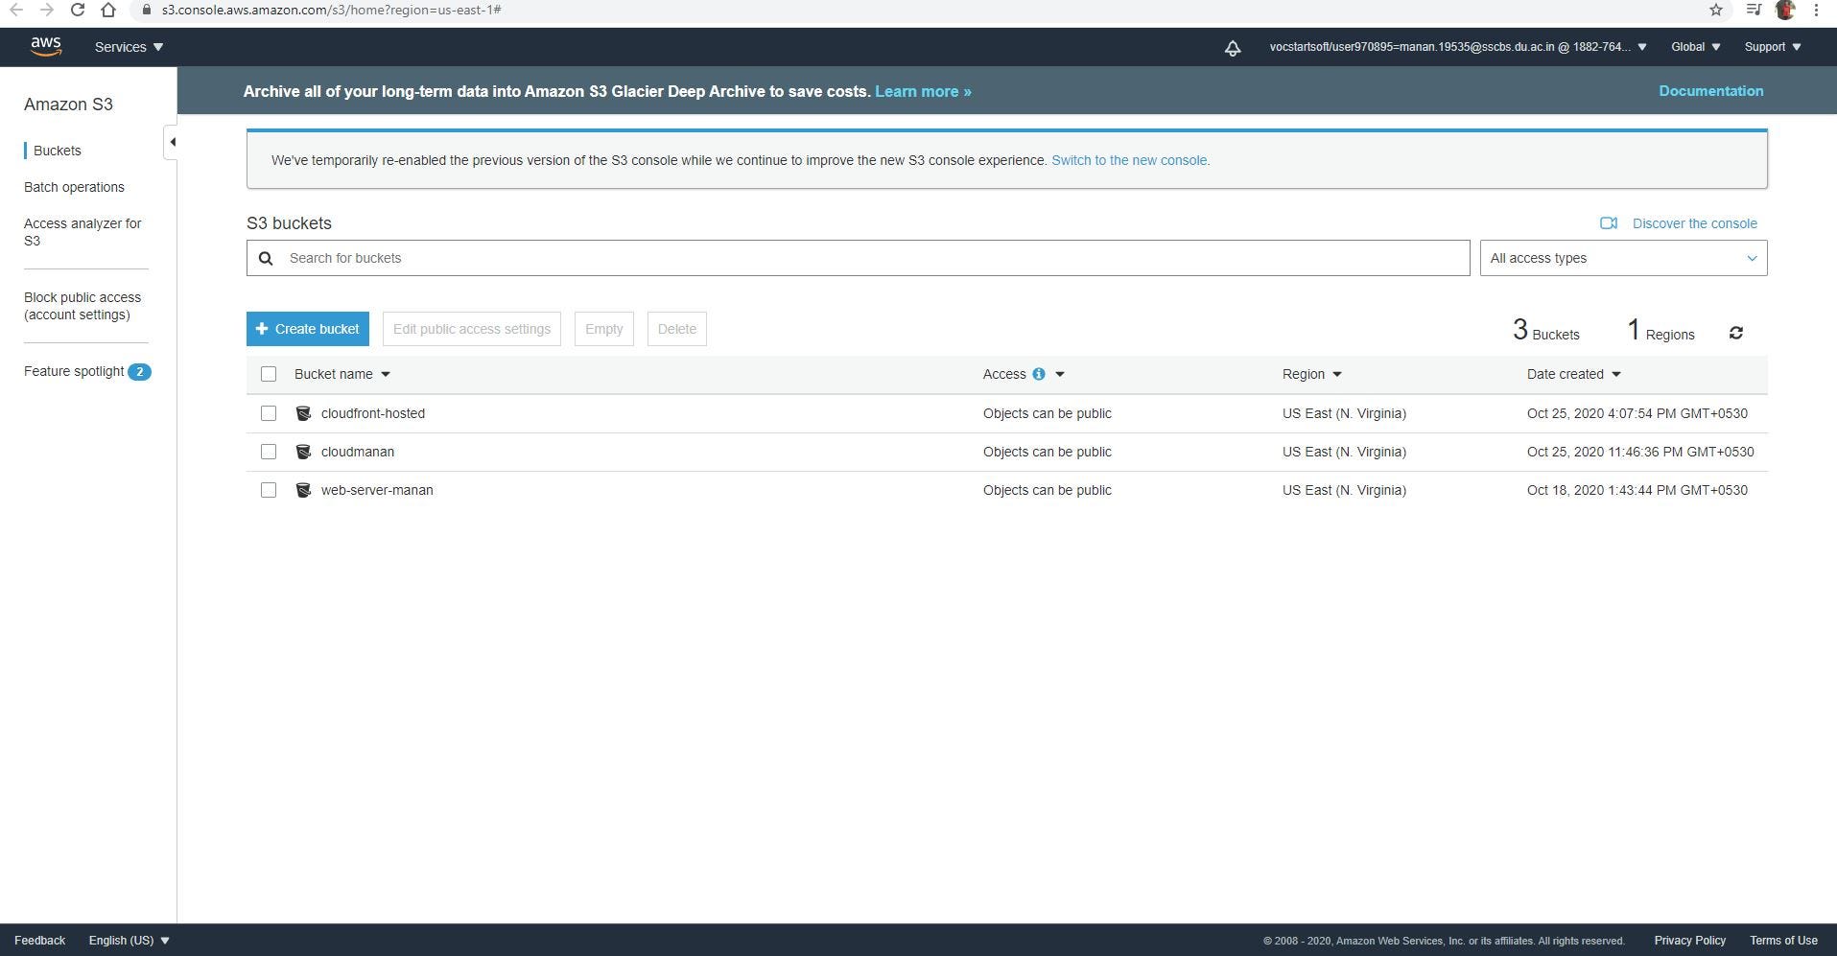The height and width of the screenshot is (956, 1837).
Task: Check the cloudmanan bucket
Action: (x=269, y=452)
